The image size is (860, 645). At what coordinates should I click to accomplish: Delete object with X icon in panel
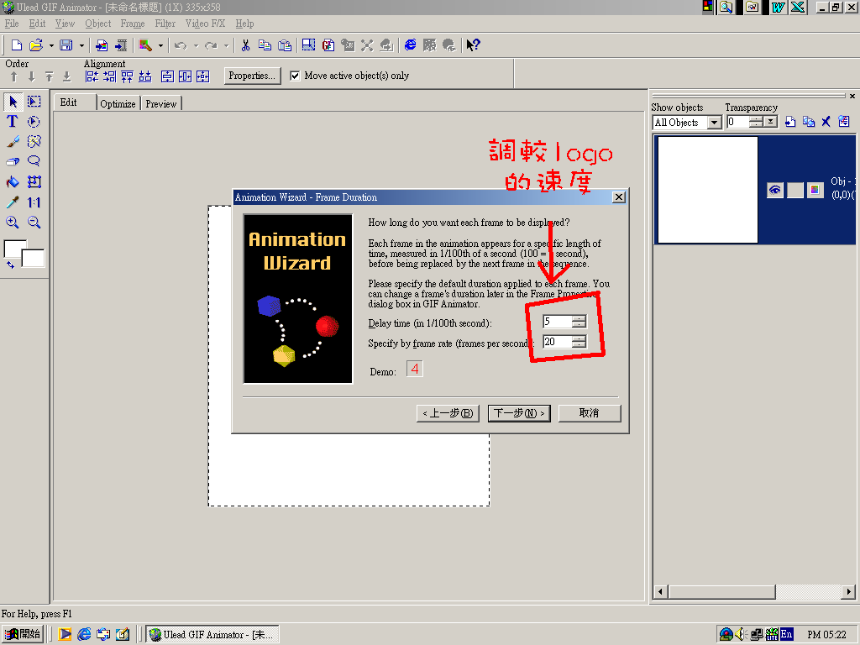pos(826,122)
